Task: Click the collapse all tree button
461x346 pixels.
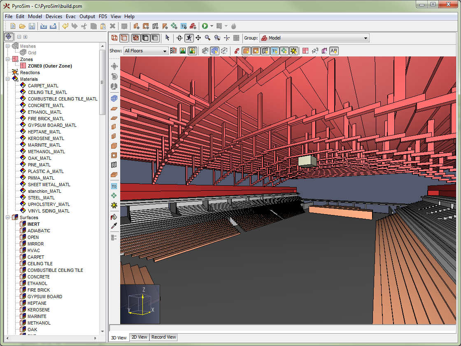Action: 19,37
